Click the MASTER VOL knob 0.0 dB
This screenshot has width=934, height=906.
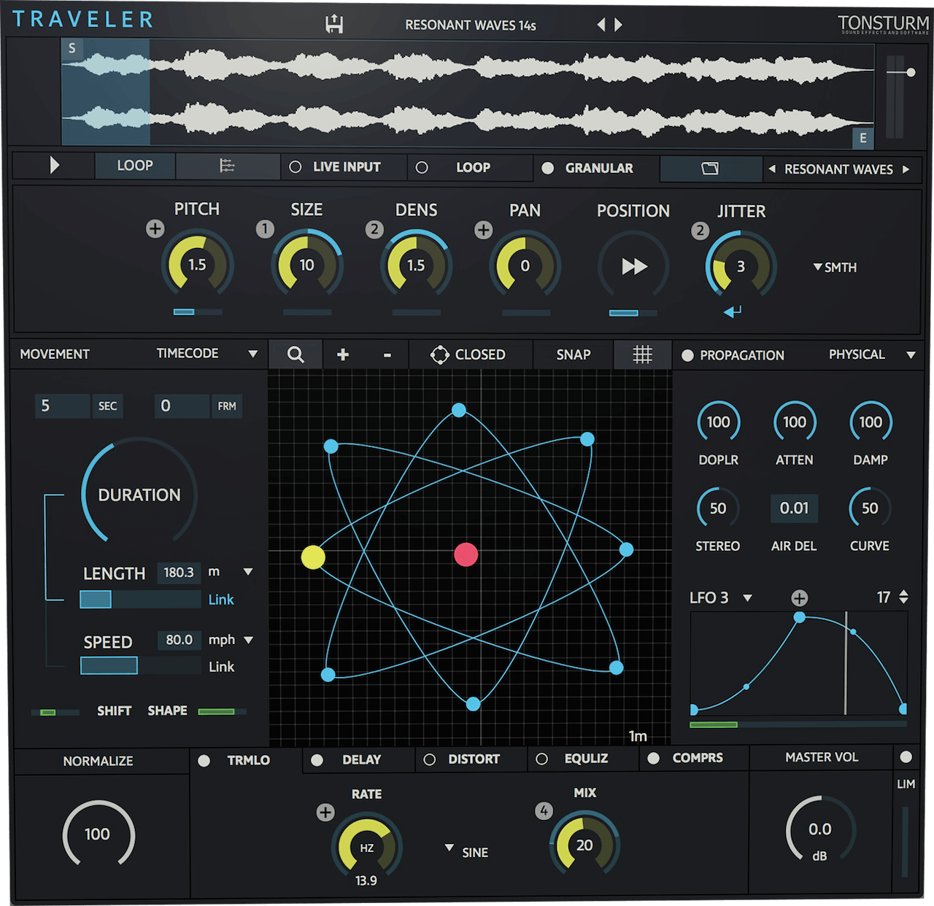(x=820, y=829)
